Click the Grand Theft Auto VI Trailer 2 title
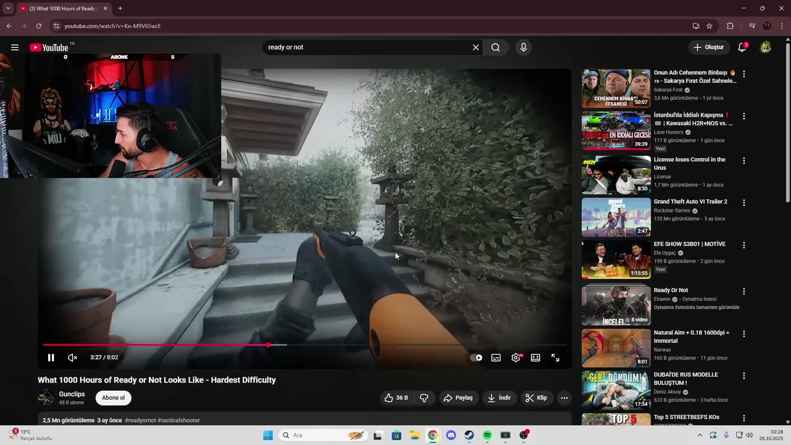The height and width of the screenshot is (445, 791). point(690,201)
